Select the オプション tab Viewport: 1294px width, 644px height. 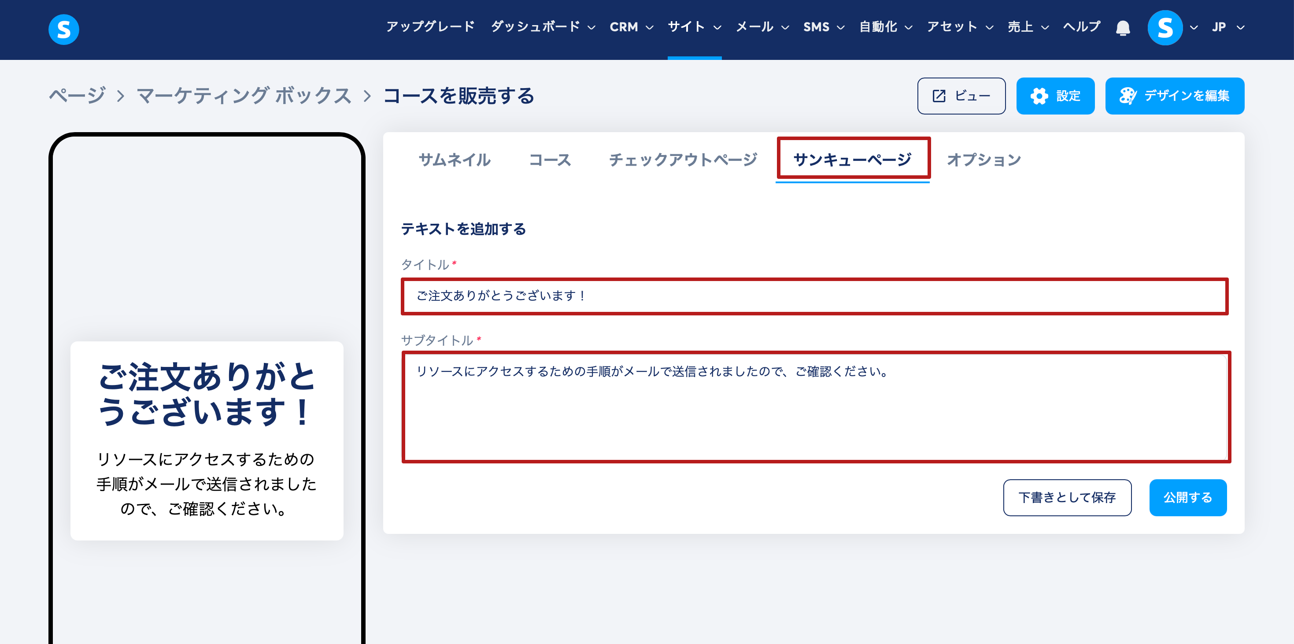(983, 160)
